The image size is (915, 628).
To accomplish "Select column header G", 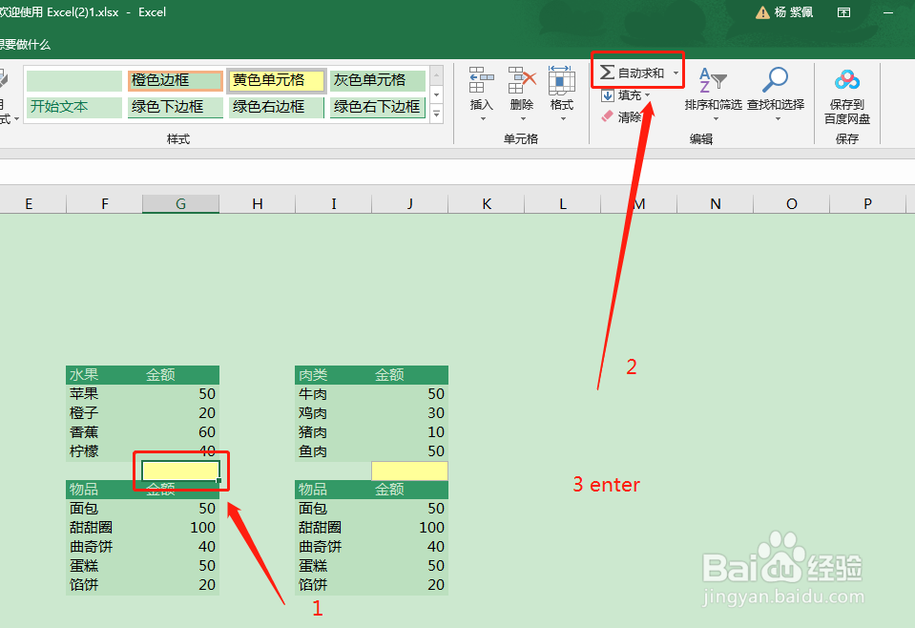I will [180, 202].
